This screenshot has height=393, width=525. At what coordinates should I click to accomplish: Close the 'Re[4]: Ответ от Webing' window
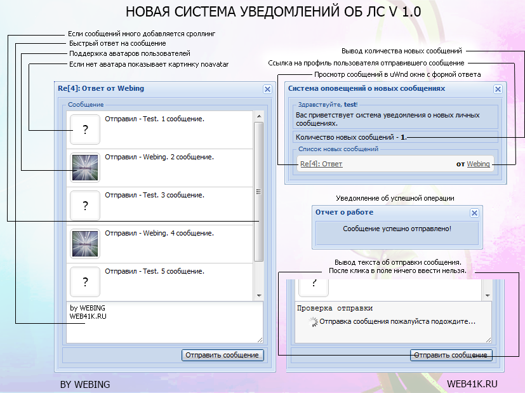[267, 89]
